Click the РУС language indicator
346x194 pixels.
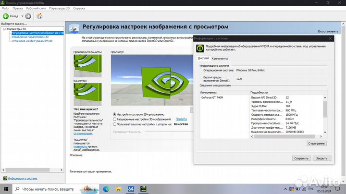pos(311,189)
